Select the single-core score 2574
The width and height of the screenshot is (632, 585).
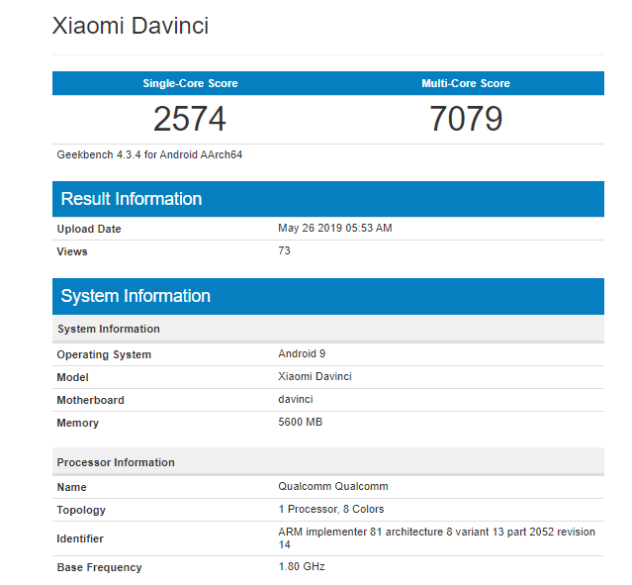coord(190,119)
